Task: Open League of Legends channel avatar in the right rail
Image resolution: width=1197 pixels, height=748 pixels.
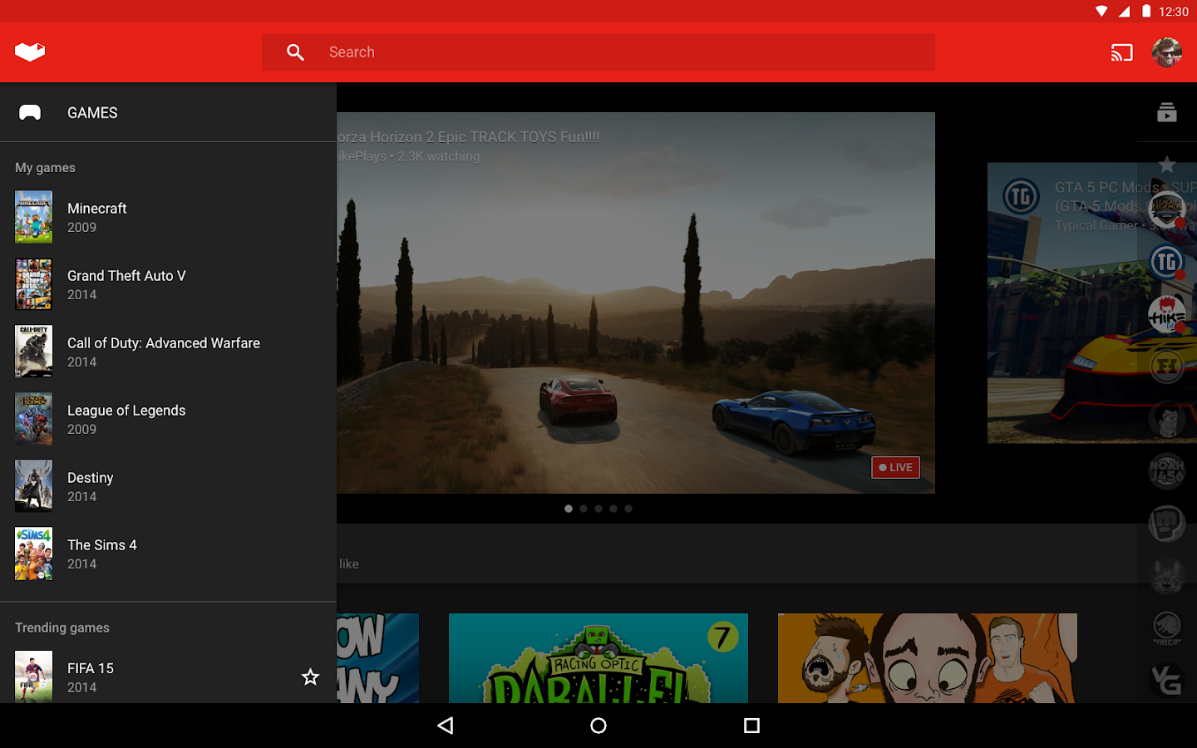Action: point(1167,209)
